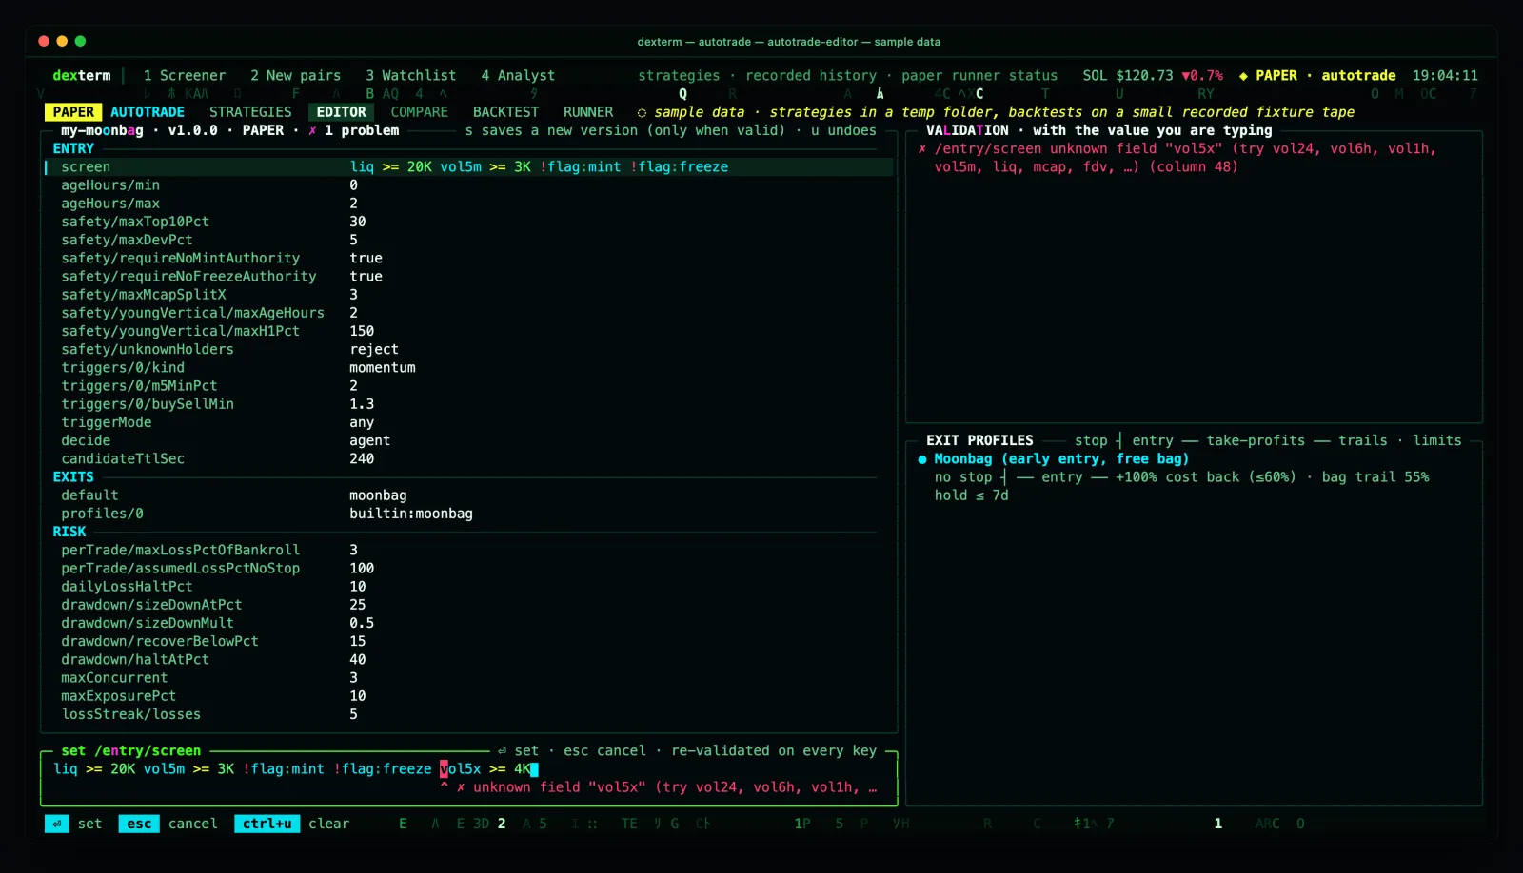Click the enter-key set icon
Viewport: 1523px width, 873px height.
coord(57,824)
